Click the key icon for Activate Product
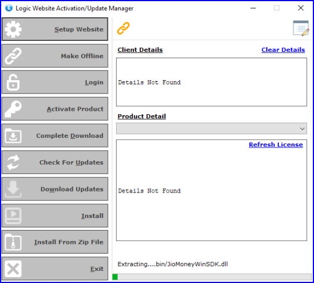 coord(13,109)
